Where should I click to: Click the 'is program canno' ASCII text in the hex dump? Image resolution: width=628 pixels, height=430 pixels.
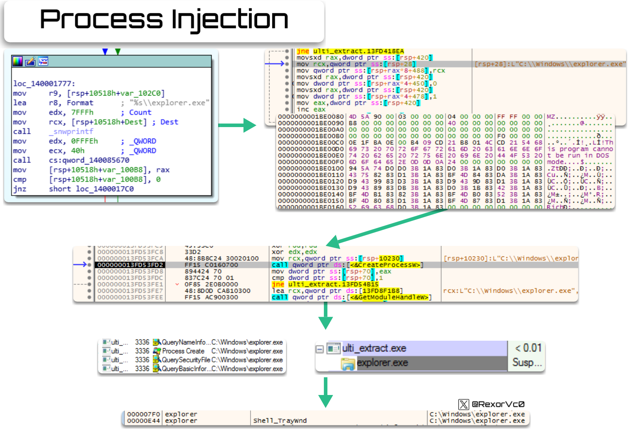[x=580, y=149]
